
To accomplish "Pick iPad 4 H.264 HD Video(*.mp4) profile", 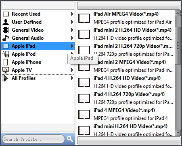I will click(x=126, y=82).
